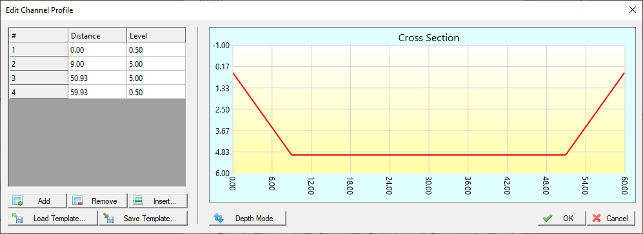Close the Edit Channel Profile dialog
Viewport: 643px width, 234px height.
point(632,10)
